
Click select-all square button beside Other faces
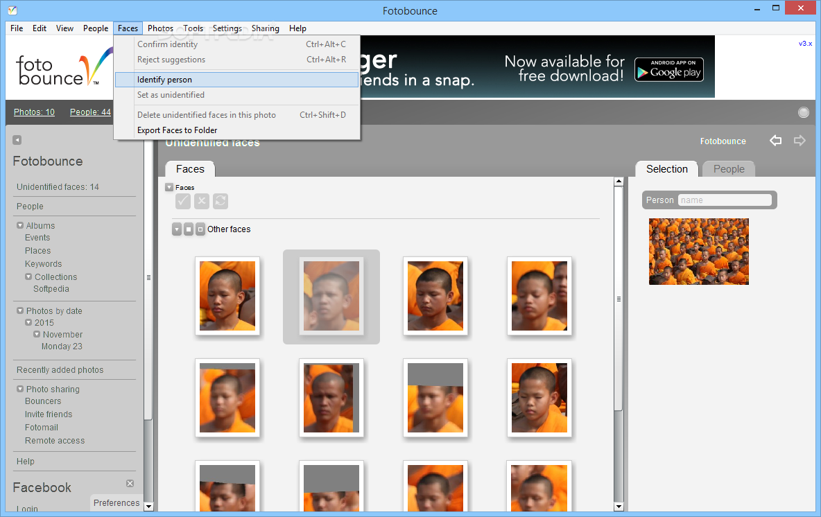click(189, 229)
